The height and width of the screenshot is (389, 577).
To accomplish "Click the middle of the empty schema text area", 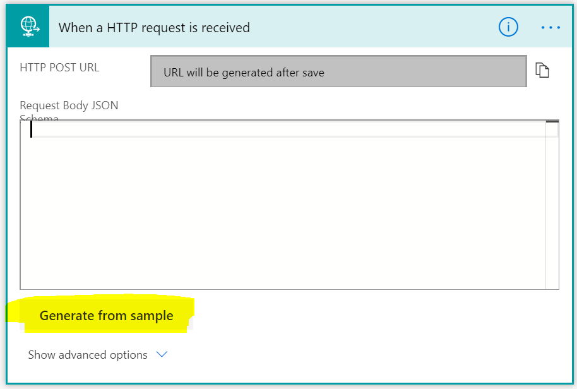I will pyautogui.click(x=284, y=208).
